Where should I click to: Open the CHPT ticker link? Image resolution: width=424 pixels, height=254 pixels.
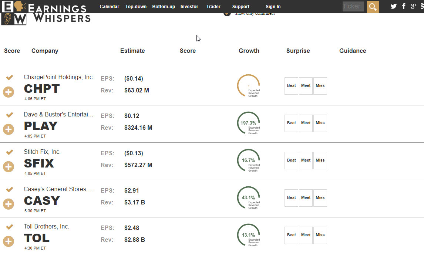pos(42,89)
